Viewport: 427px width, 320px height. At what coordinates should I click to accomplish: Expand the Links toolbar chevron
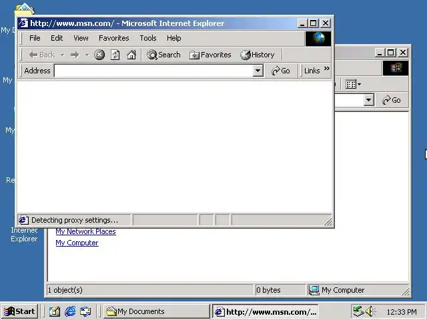point(327,68)
